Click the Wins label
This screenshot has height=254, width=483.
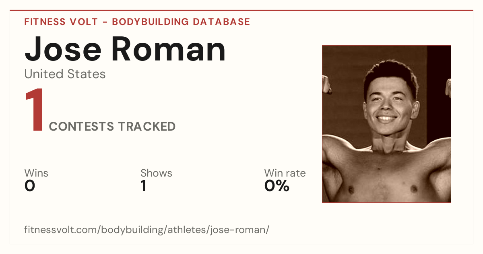(x=36, y=173)
